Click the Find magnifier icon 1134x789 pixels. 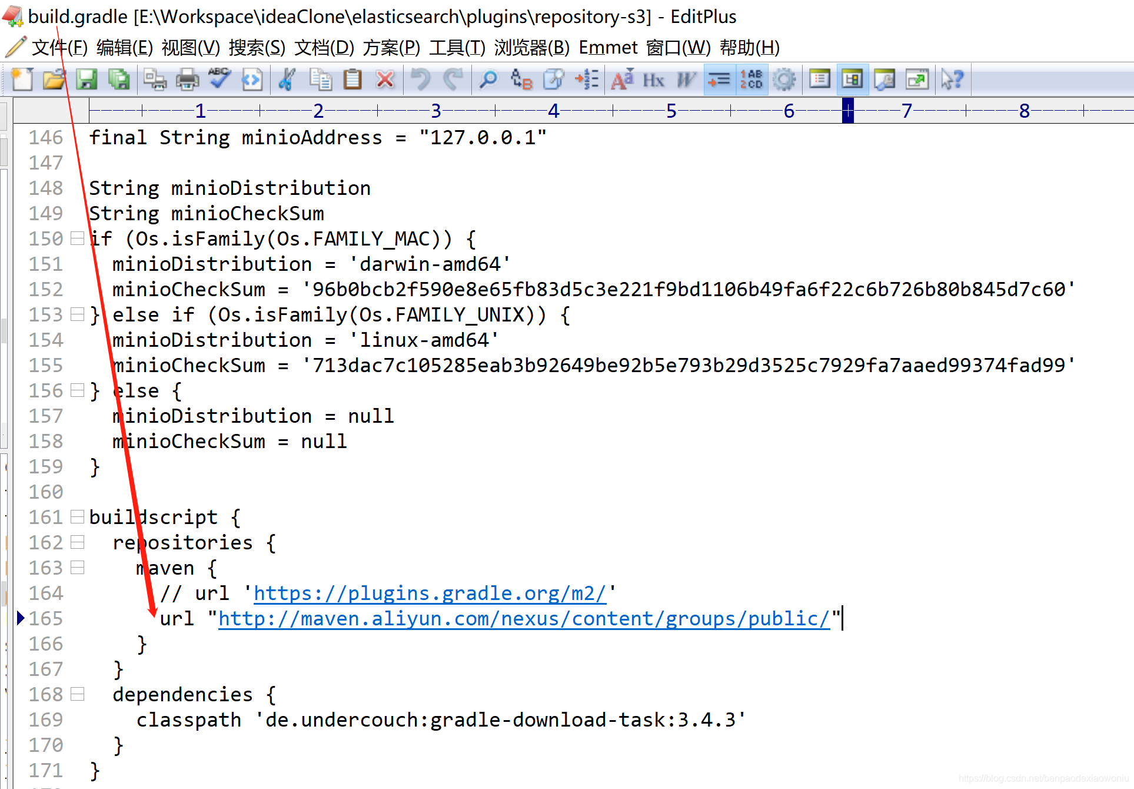click(488, 79)
